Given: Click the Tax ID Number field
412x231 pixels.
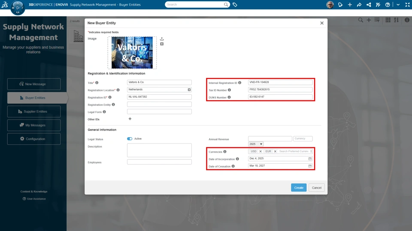Looking at the screenshot, I should [x=280, y=90].
